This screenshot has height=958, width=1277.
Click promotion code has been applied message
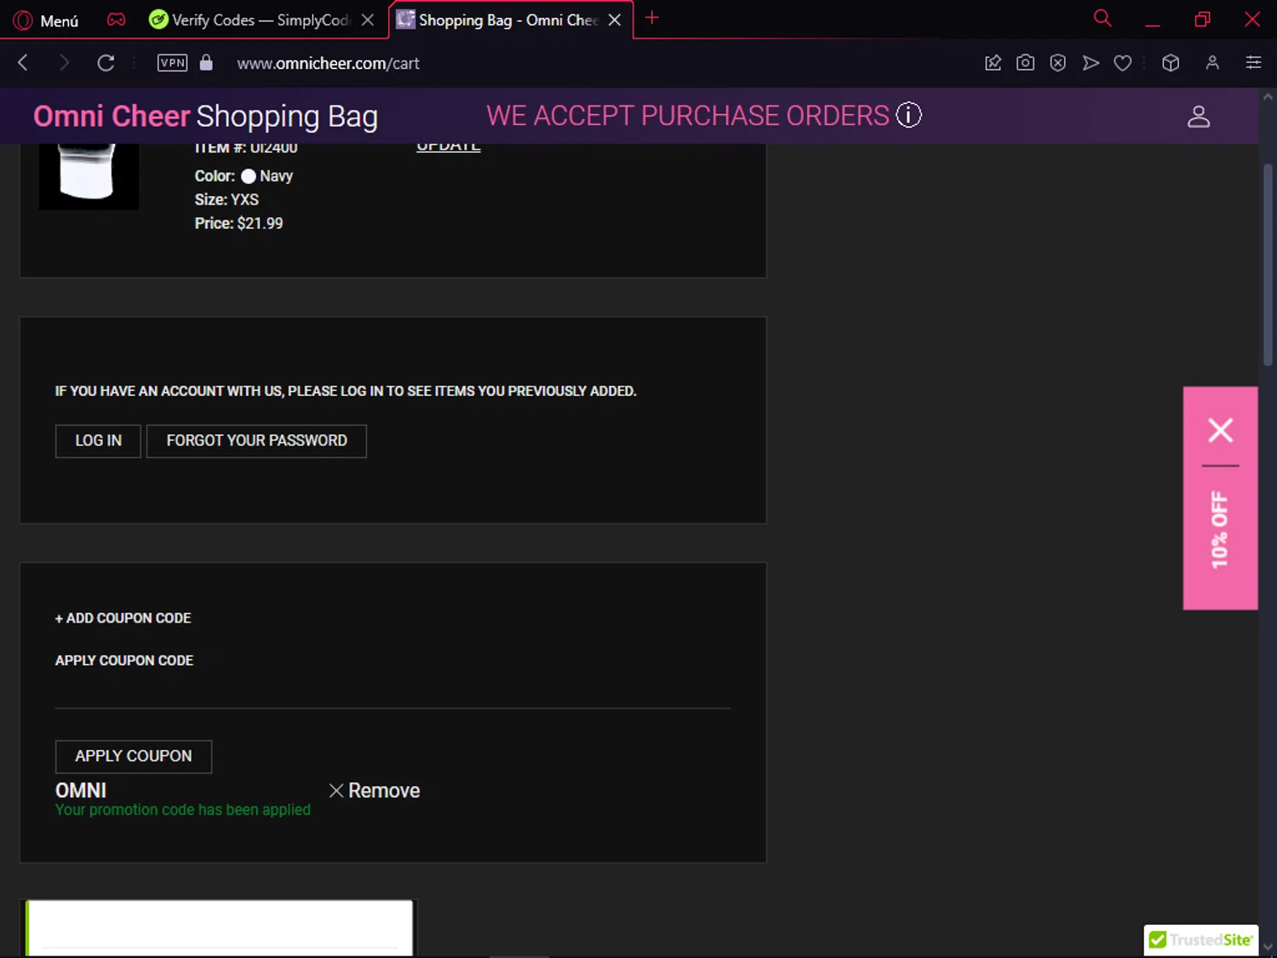183,810
